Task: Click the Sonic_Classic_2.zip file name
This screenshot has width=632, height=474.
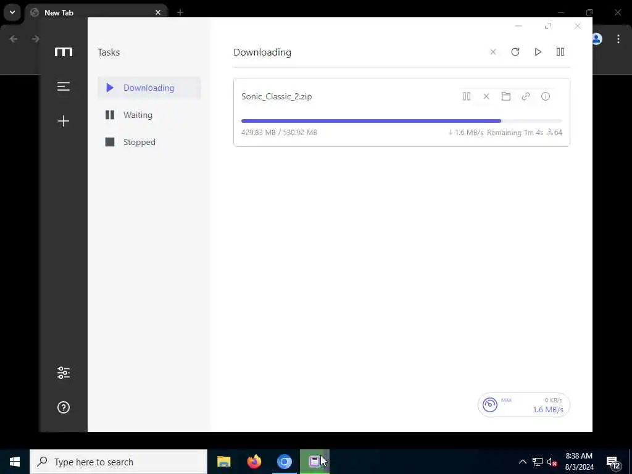Action: [276, 96]
